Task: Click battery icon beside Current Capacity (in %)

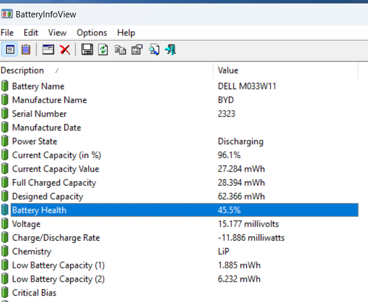Action: tap(5, 155)
